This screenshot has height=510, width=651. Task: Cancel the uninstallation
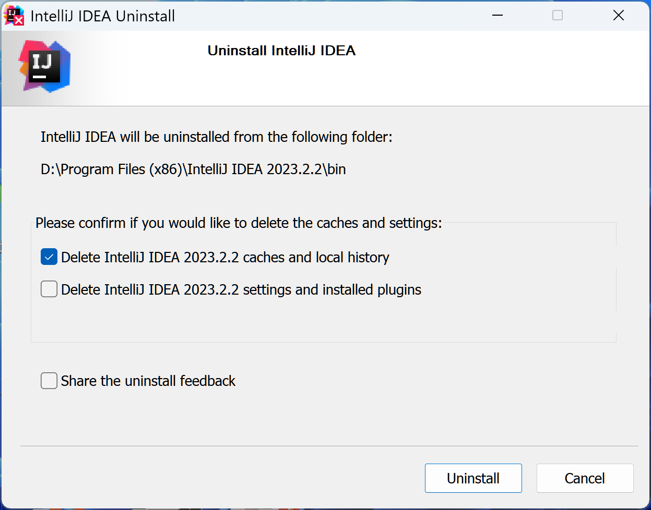[585, 478]
